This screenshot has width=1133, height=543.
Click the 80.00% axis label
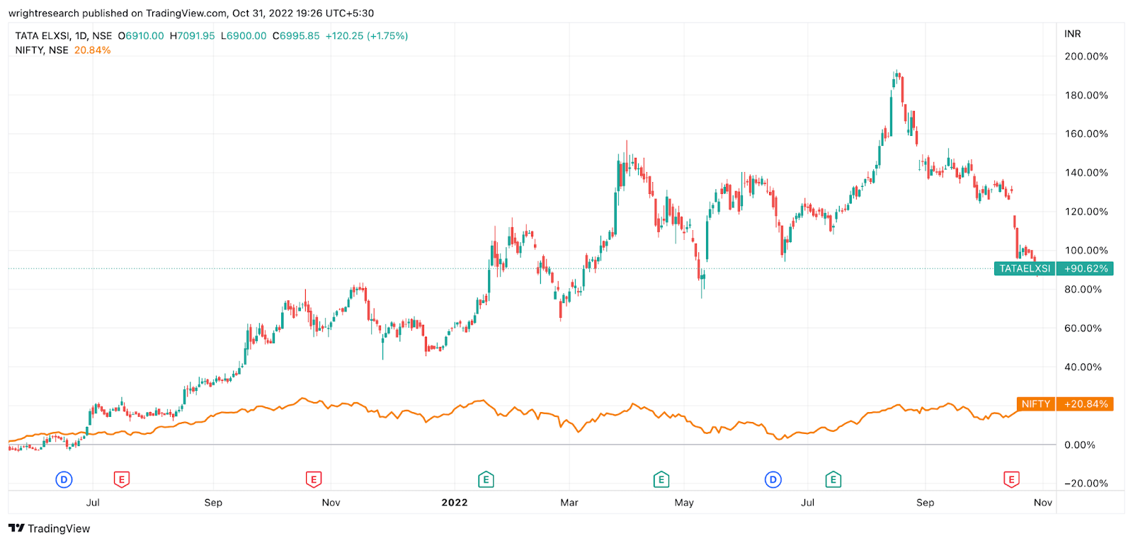[1083, 290]
